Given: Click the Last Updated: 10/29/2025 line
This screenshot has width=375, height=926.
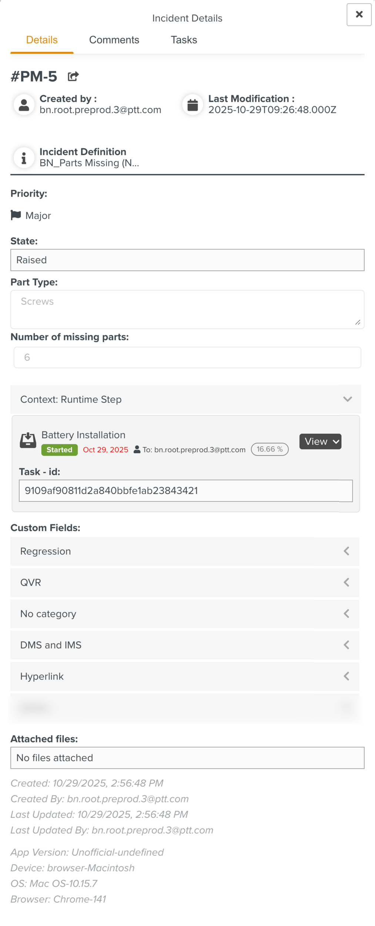Looking at the screenshot, I should pos(99,814).
